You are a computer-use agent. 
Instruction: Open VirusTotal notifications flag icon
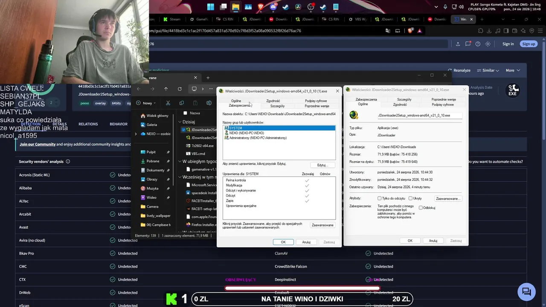point(468,44)
